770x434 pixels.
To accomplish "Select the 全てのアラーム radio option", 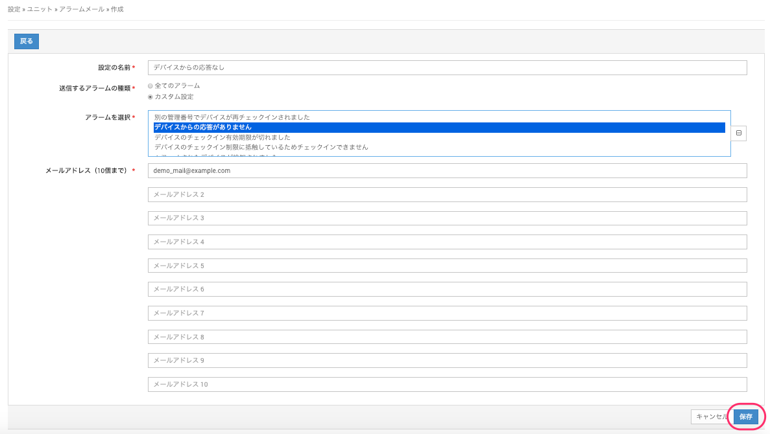I will tap(150, 86).
